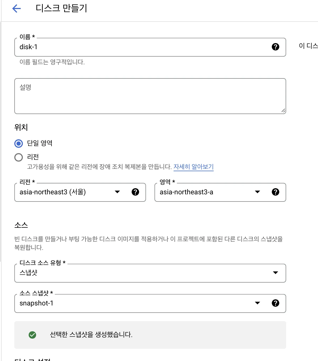Click the back arrow icon
The image size is (318, 361).
[x=16, y=9]
